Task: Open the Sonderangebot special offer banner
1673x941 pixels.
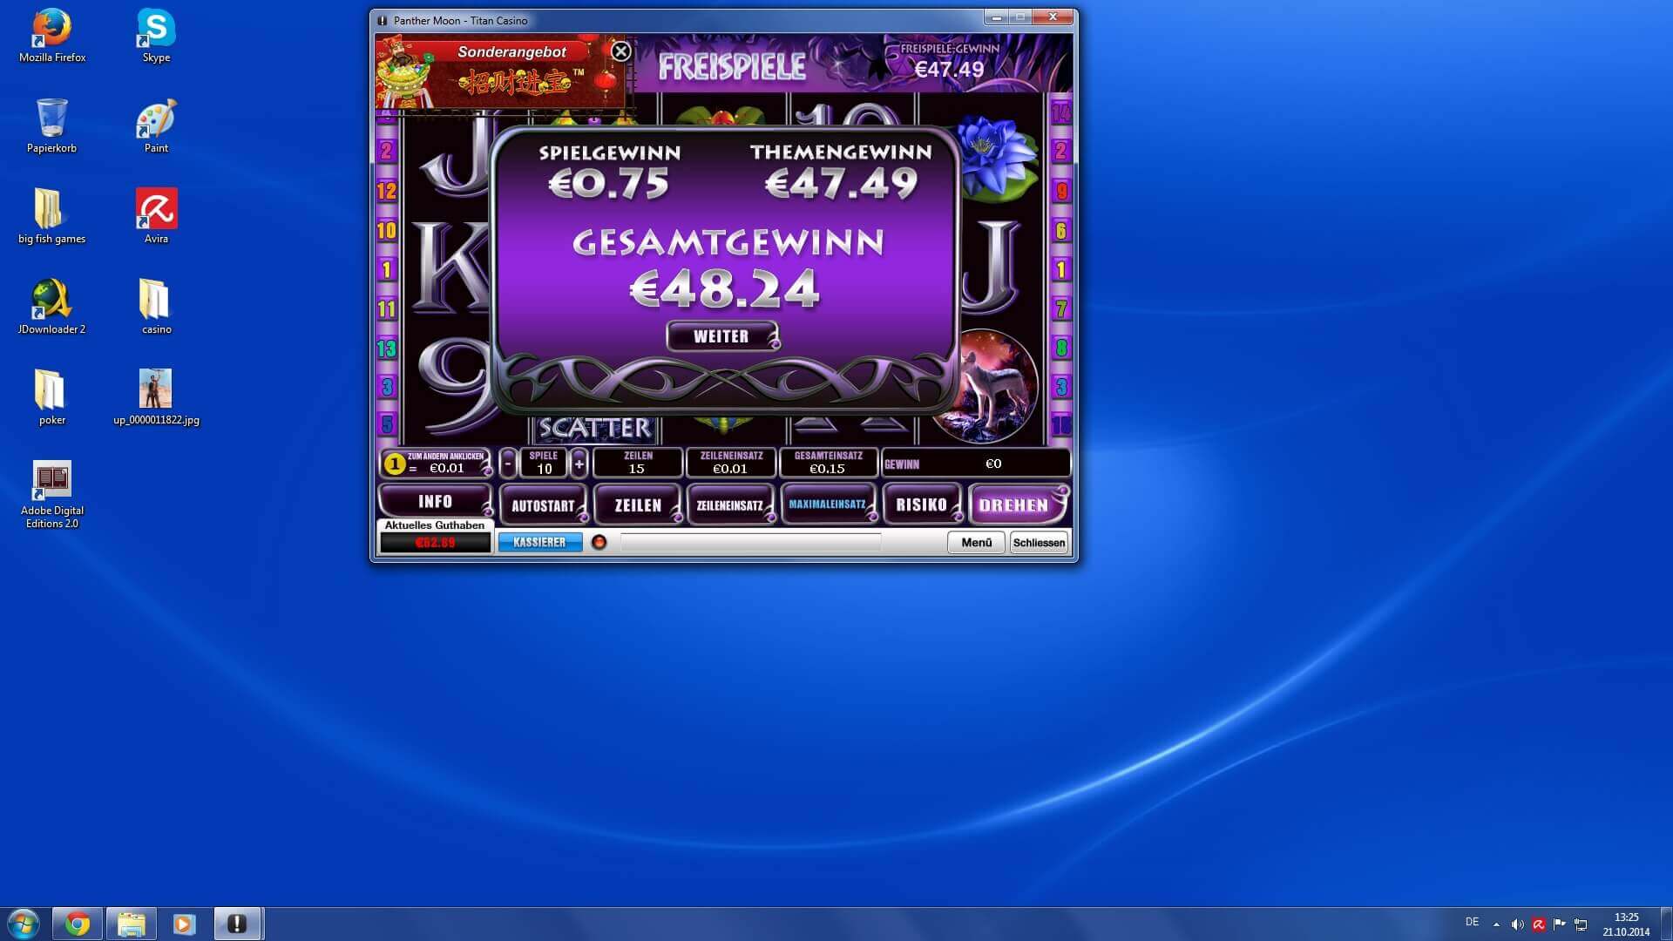Action: pyautogui.click(x=501, y=72)
